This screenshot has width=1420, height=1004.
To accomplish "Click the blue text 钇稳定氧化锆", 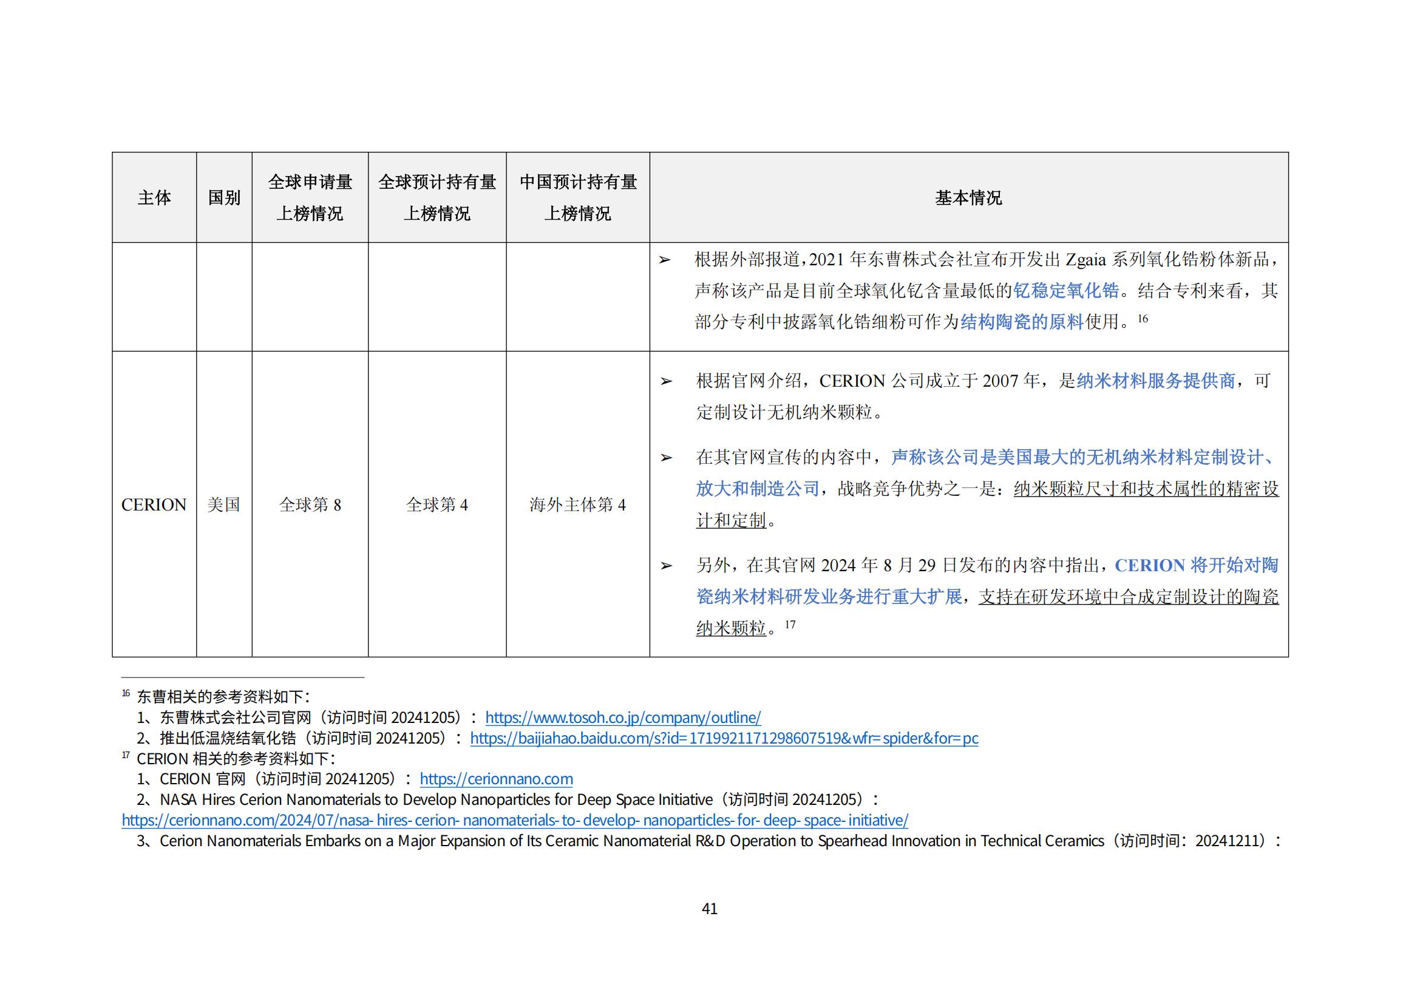I will 1066,291.
